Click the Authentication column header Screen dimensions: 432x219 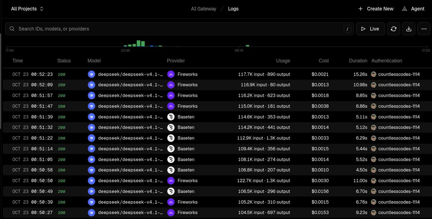[387, 61]
